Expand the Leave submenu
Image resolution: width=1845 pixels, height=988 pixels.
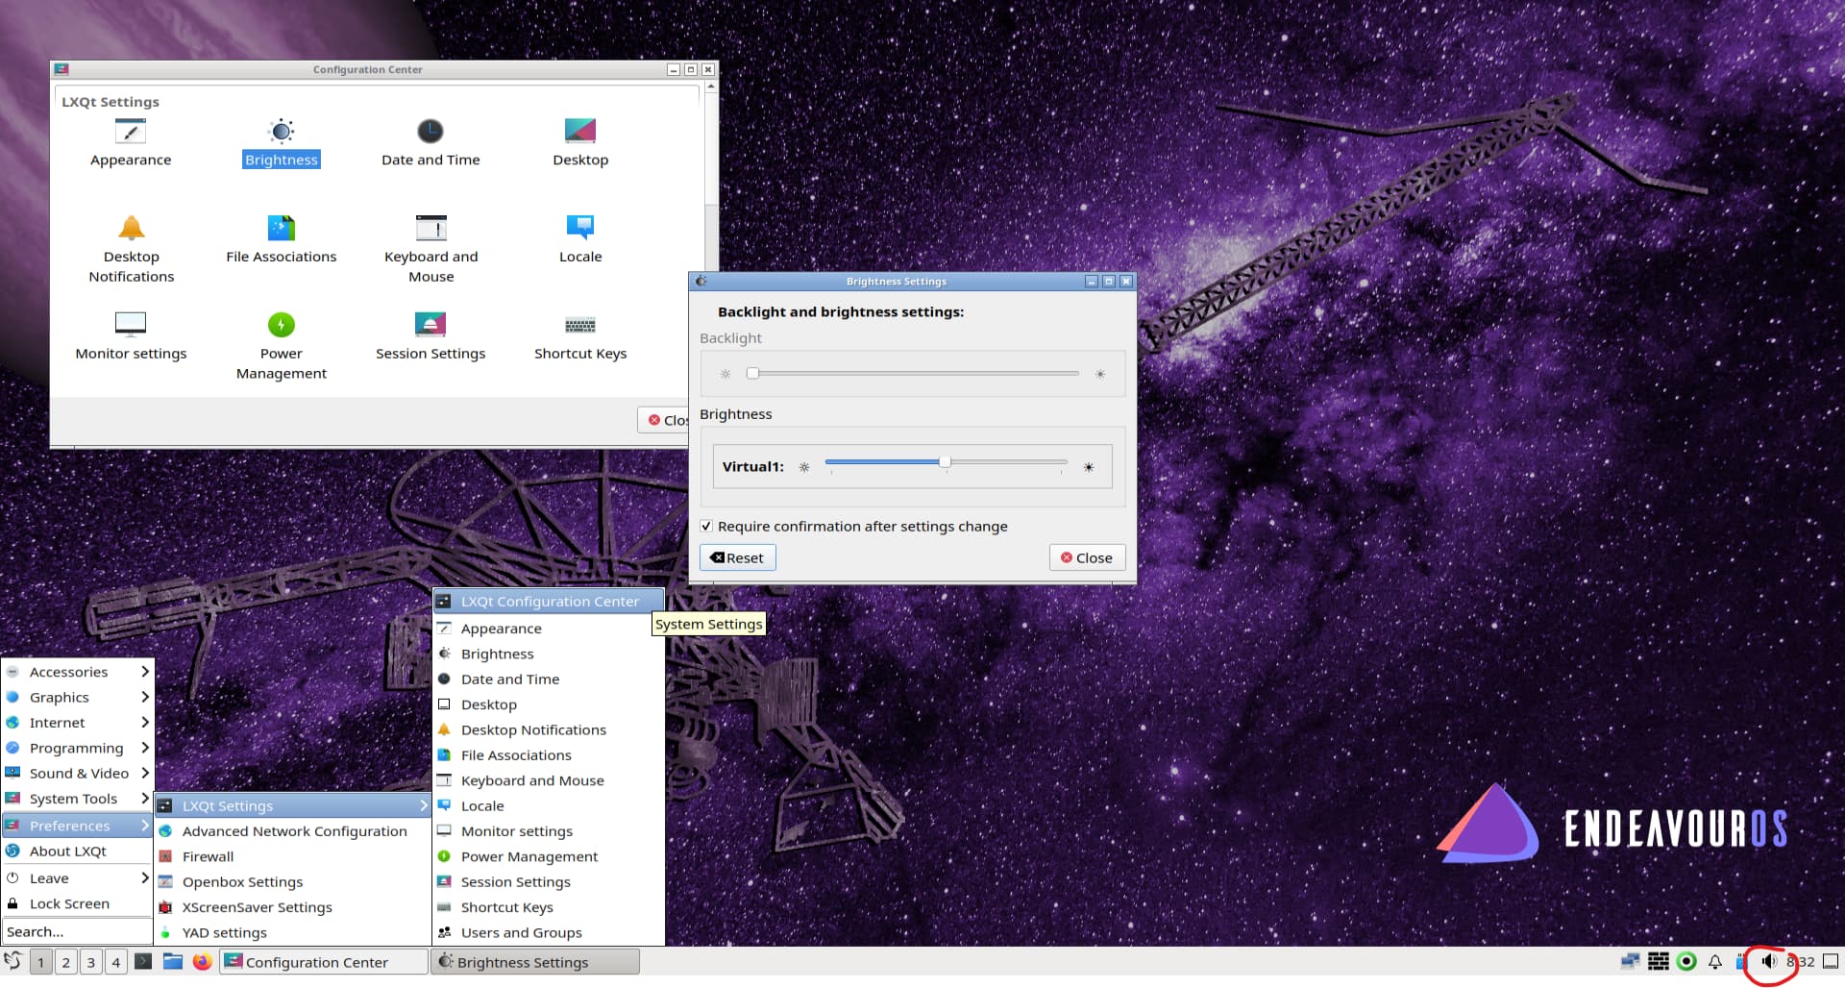78,878
